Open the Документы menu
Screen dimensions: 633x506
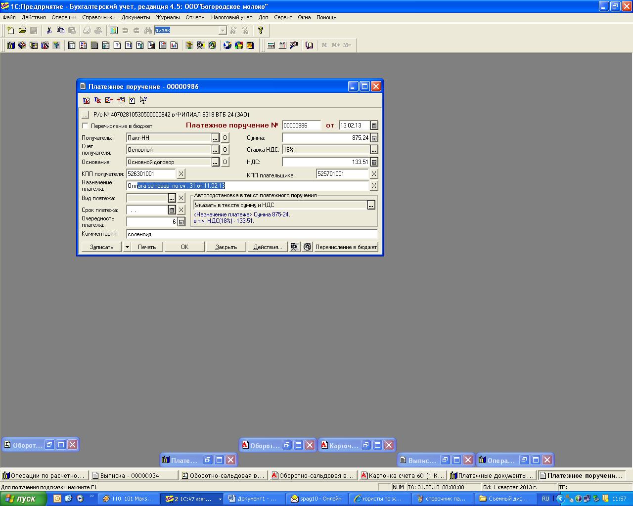(x=136, y=17)
